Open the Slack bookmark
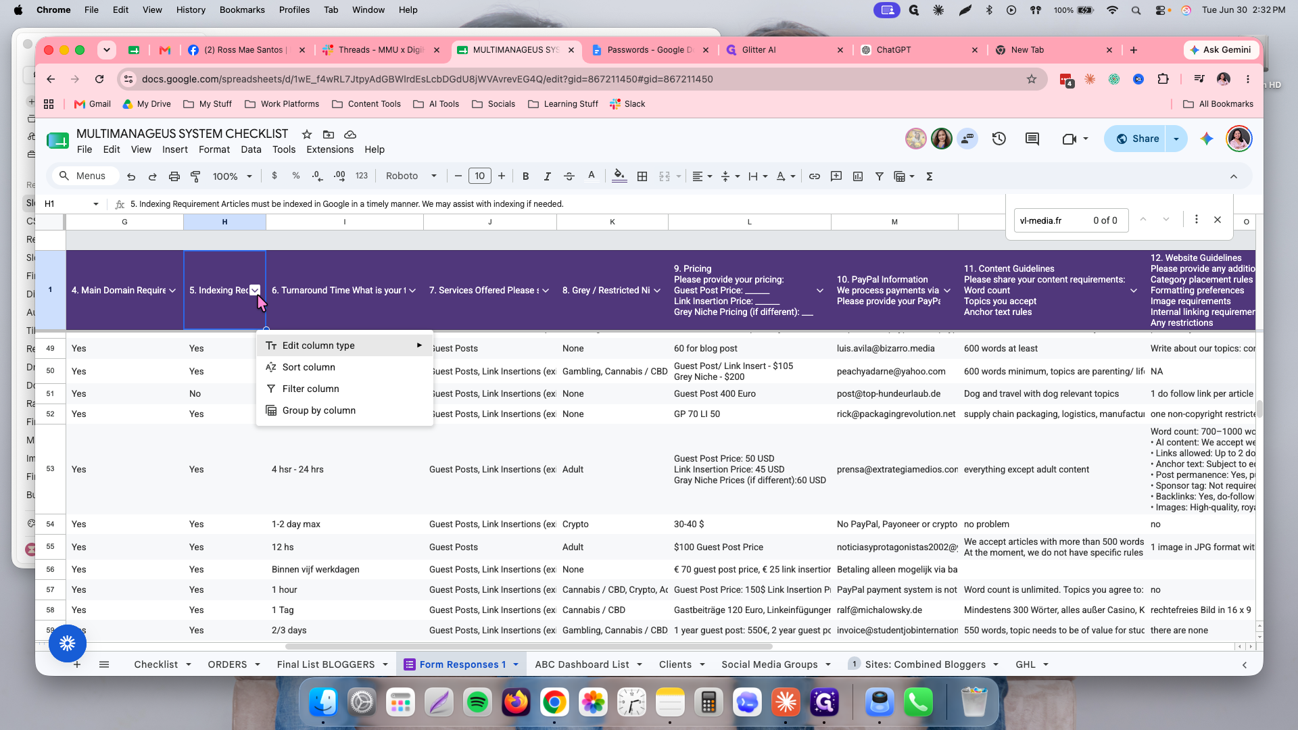 pos(628,104)
